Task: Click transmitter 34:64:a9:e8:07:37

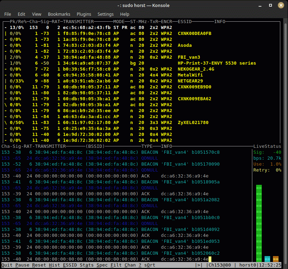Action: [x=87, y=63]
